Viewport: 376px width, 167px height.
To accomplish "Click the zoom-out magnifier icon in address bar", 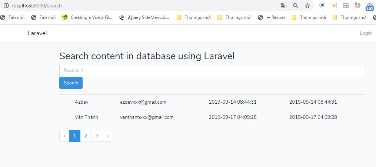I will 296,6.
